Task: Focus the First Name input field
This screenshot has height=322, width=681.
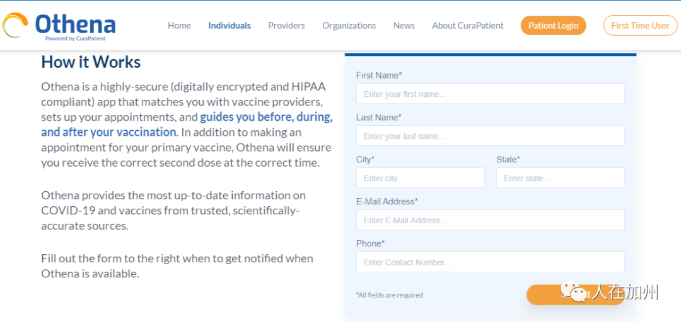Action: coord(491,94)
